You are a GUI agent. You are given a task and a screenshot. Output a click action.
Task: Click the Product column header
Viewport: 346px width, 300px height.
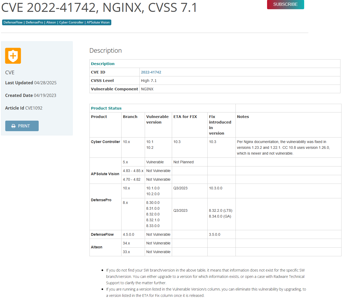[x=99, y=117]
